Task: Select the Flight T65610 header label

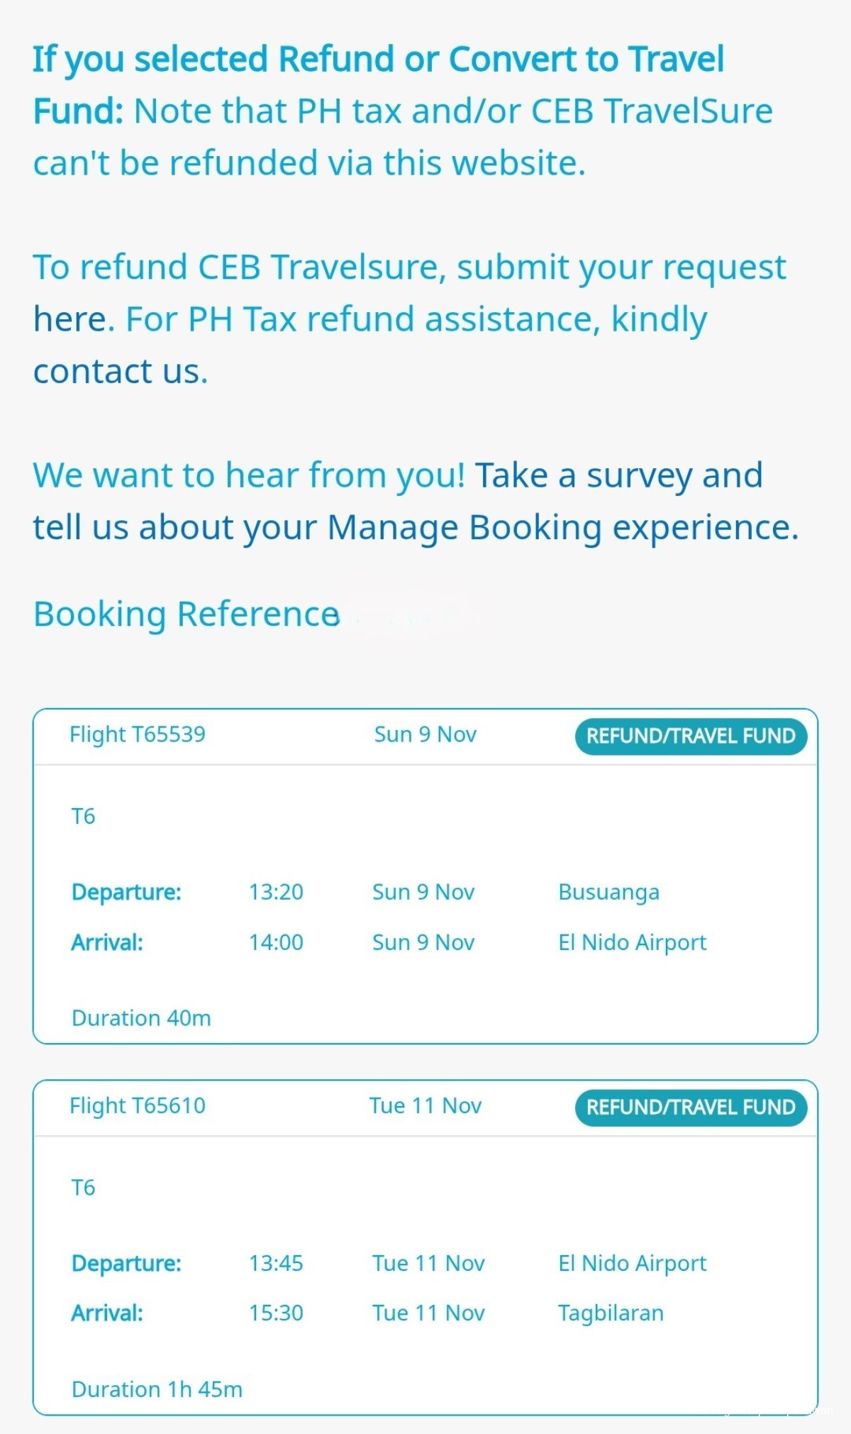Action: point(138,1105)
